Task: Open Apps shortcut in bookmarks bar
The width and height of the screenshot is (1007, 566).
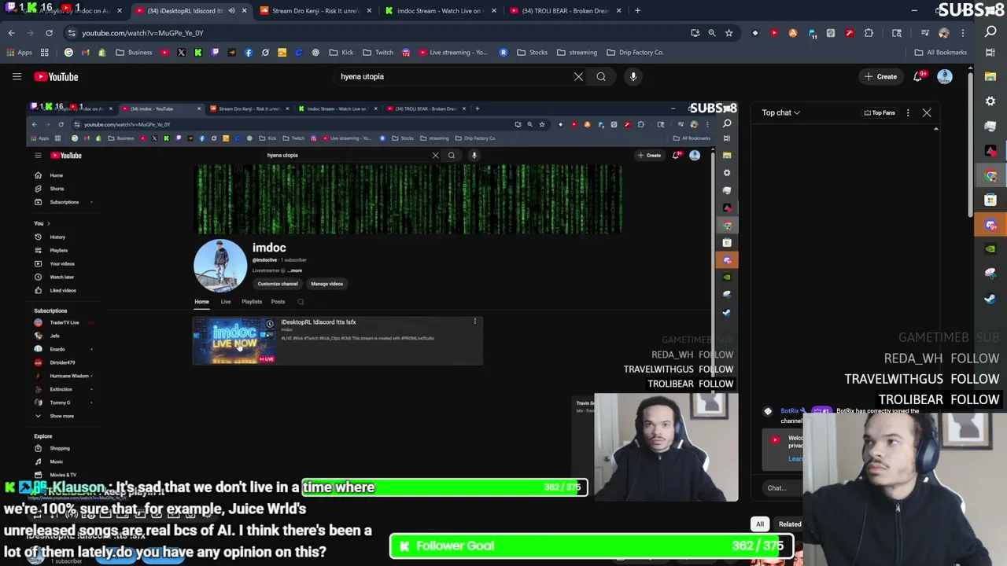Action: click(19, 53)
